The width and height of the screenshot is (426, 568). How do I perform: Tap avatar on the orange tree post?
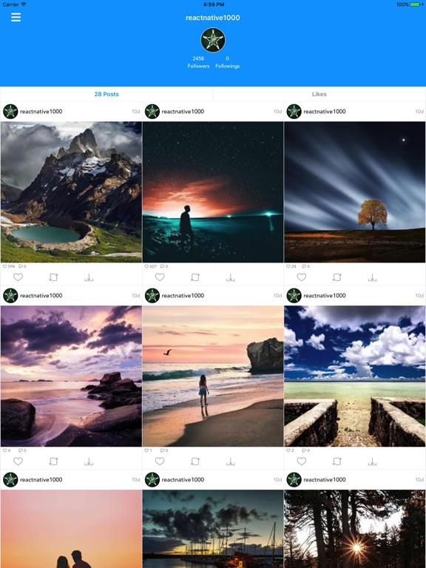(x=294, y=112)
